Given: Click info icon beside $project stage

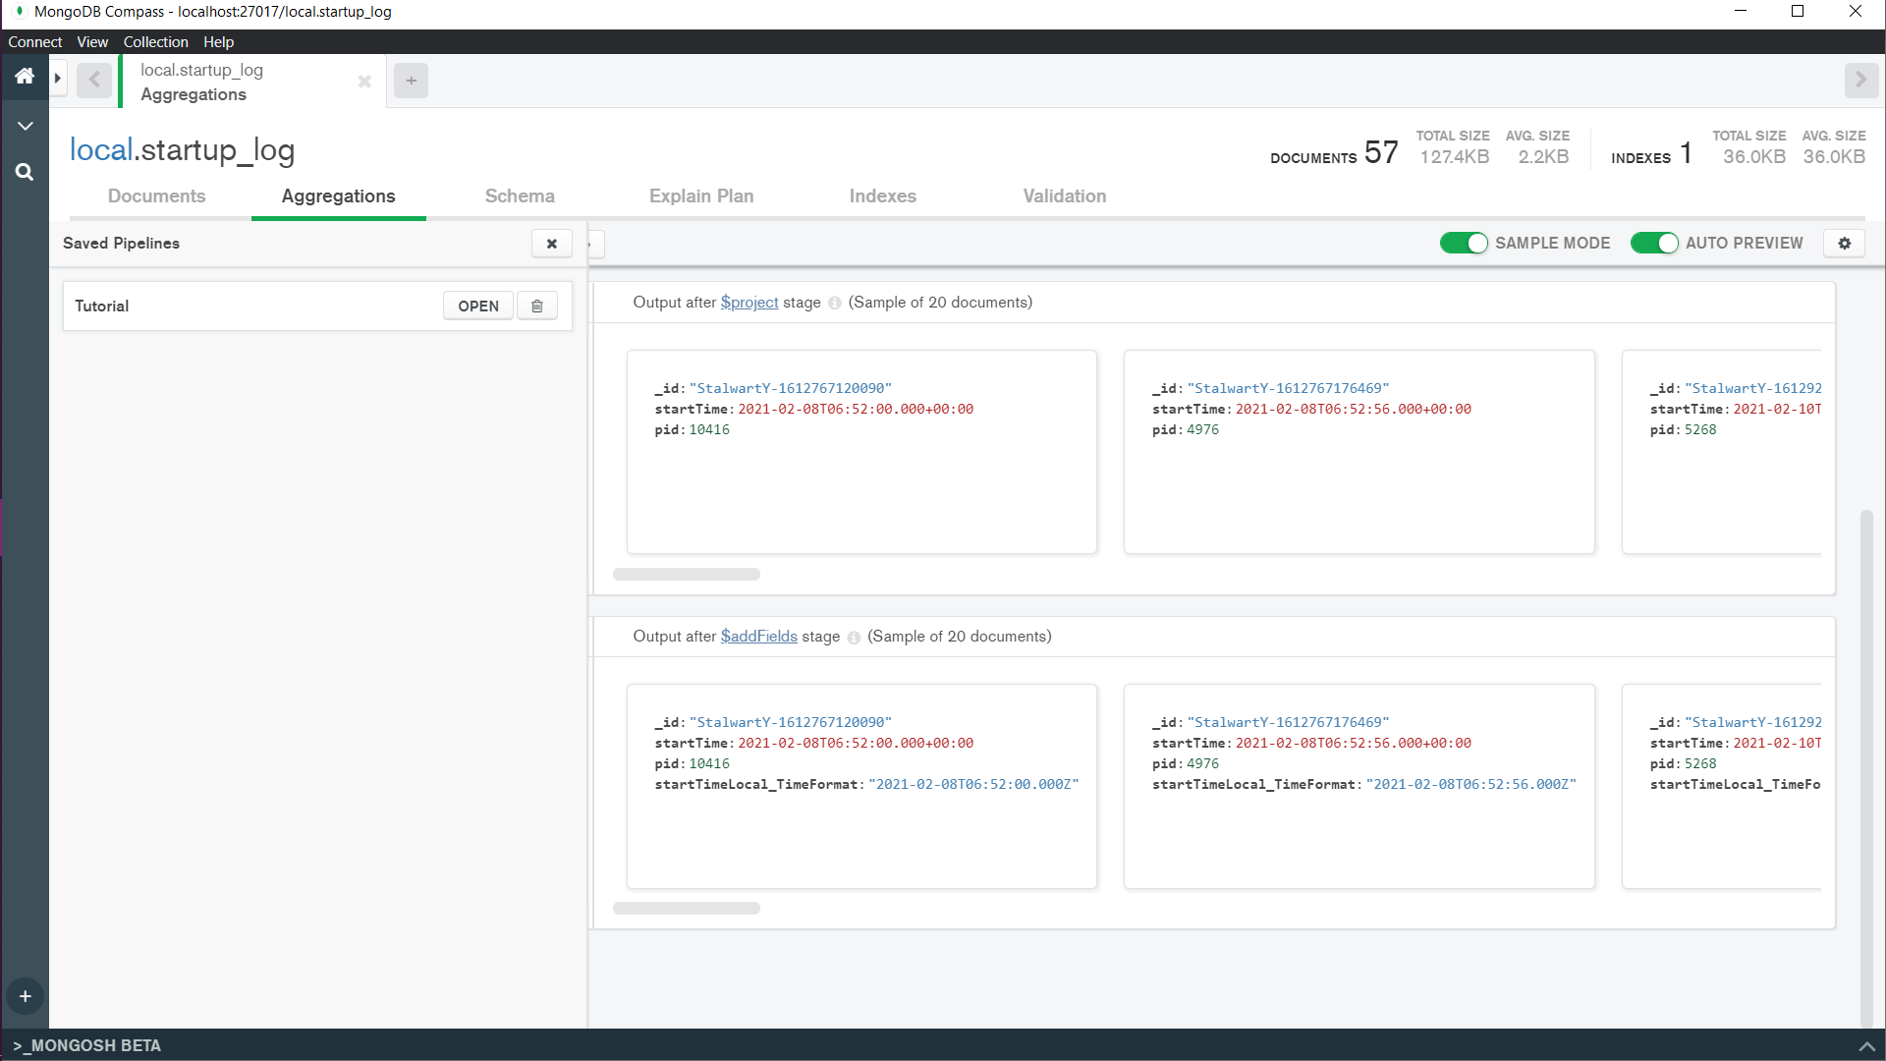Looking at the screenshot, I should pyautogui.click(x=834, y=304).
